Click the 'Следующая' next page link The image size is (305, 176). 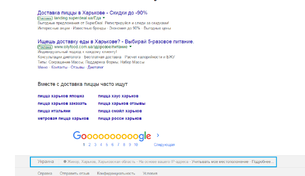164,145
